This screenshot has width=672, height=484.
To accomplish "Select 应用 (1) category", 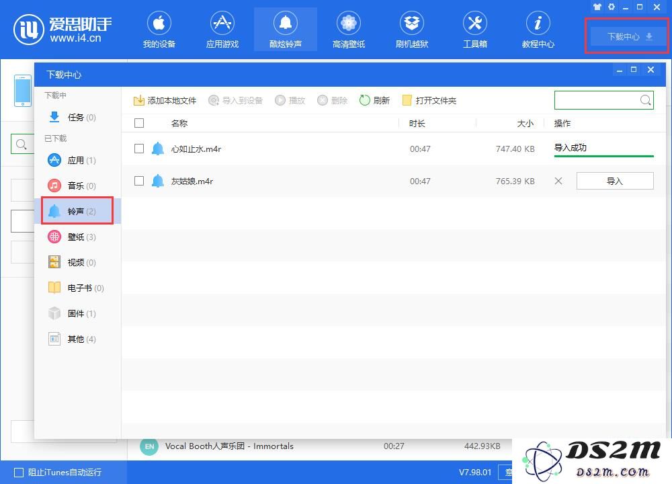I will (77, 161).
